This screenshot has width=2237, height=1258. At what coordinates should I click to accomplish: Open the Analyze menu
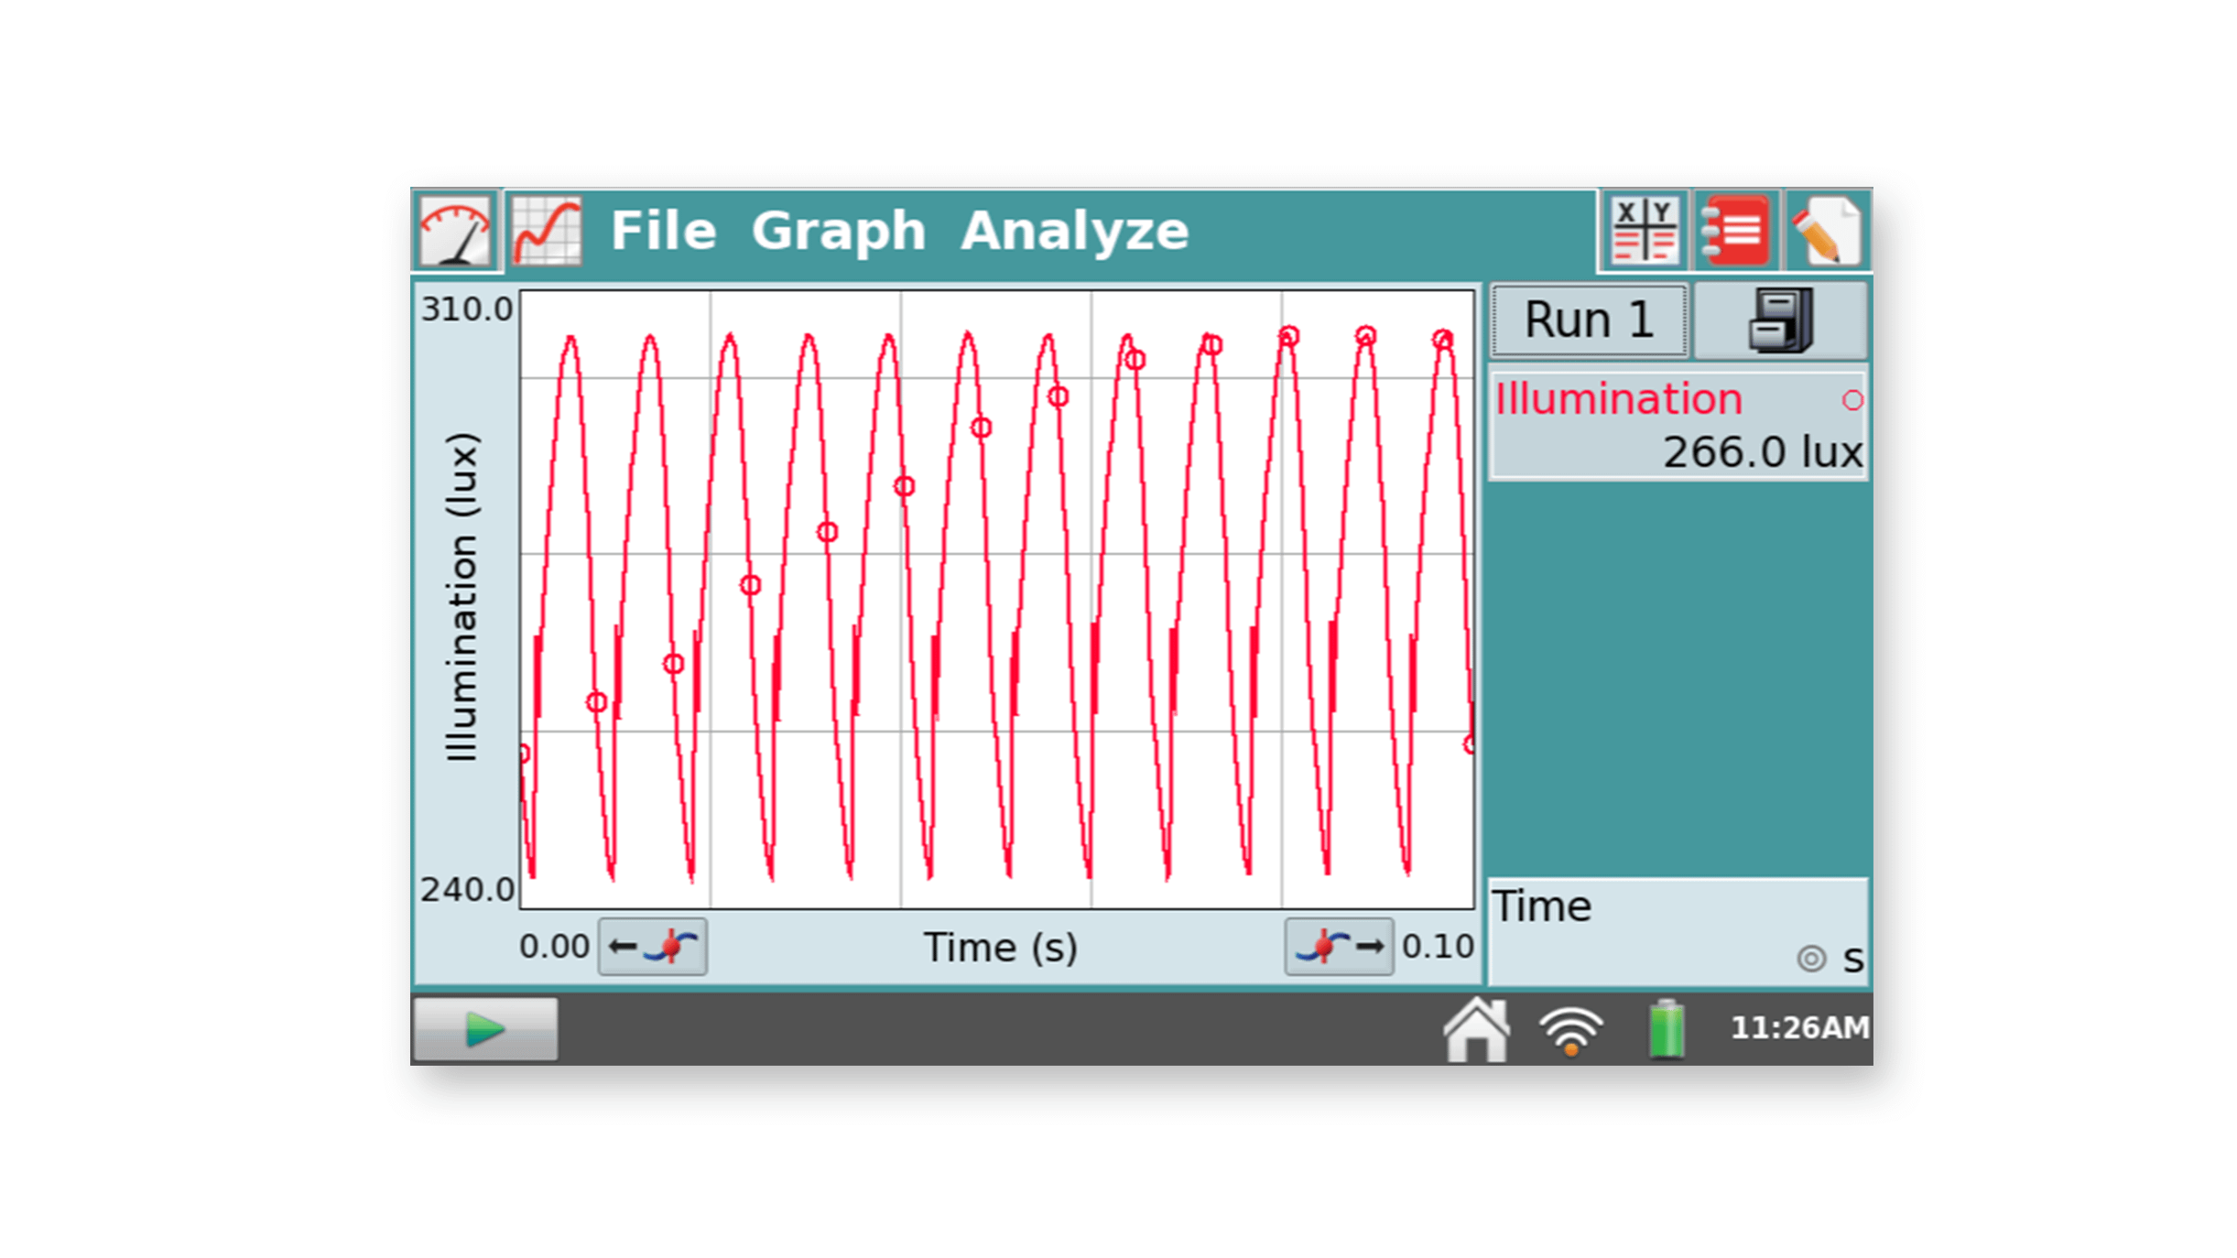1074,231
